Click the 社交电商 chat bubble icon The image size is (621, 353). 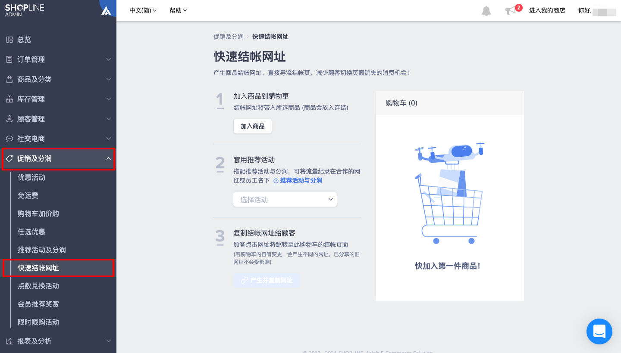pyautogui.click(x=9, y=139)
